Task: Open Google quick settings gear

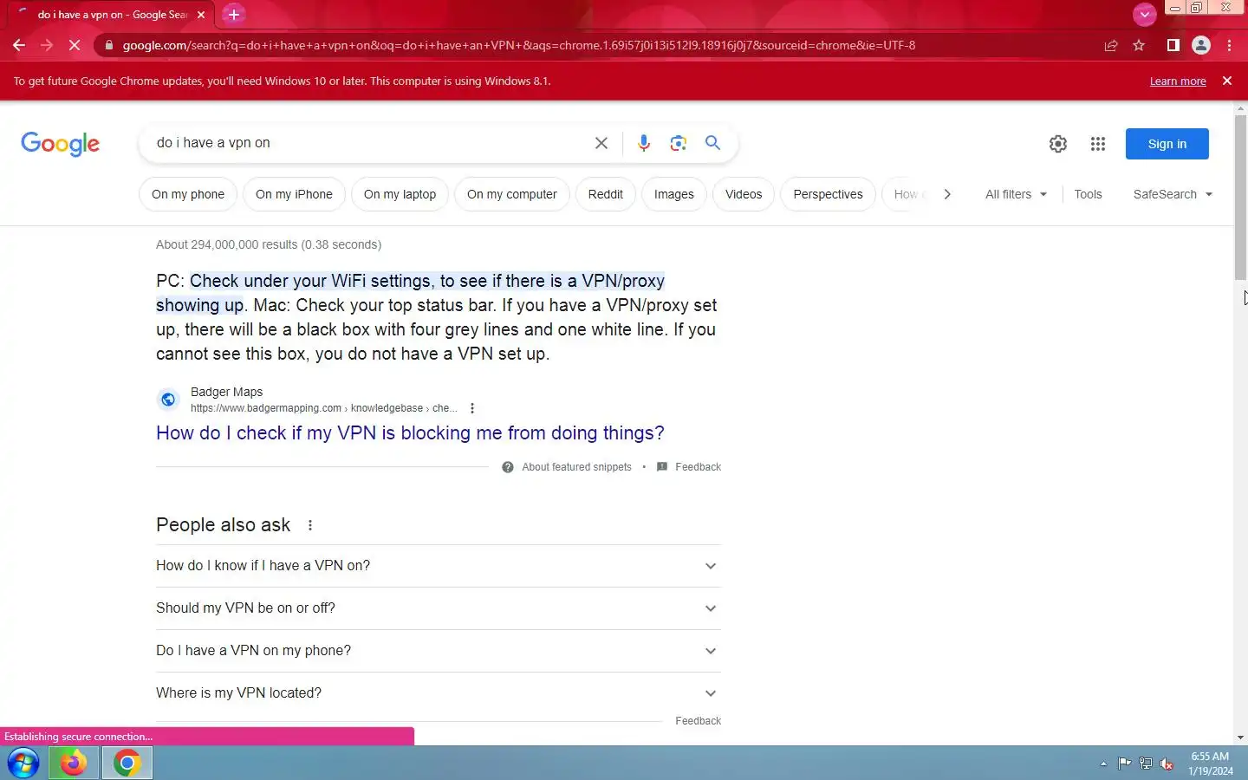Action: (1058, 144)
